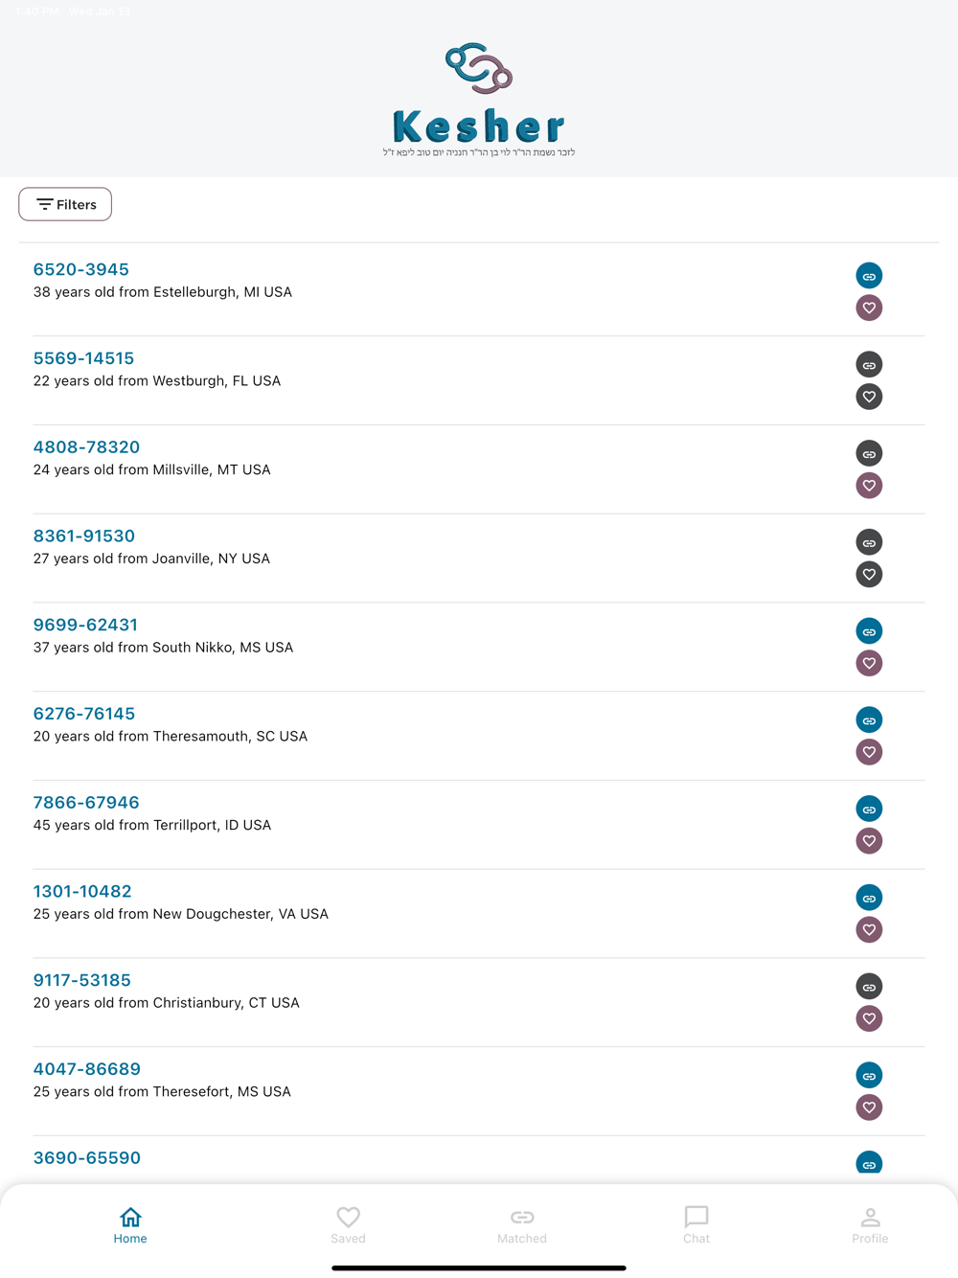The image size is (958, 1278).
Task: Tap link icon for profile 1301-10482
Action: click(x=869, y=898)
